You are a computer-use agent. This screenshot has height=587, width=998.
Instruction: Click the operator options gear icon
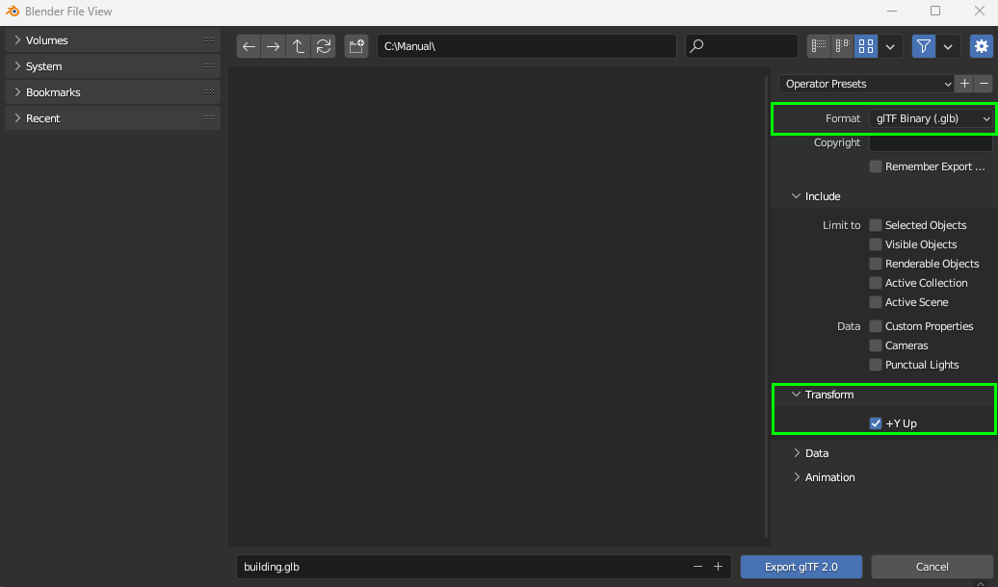coord(982,45)
